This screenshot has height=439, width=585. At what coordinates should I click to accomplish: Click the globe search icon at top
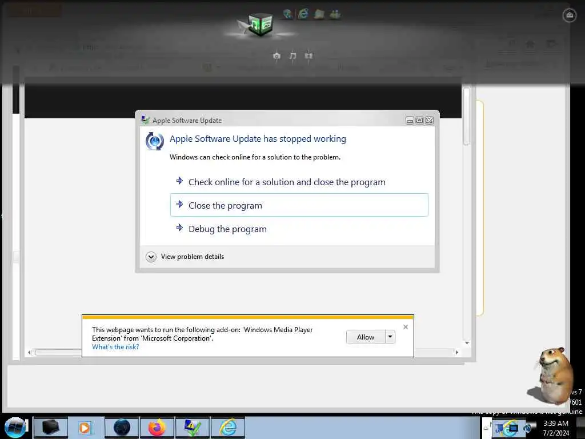coord(287,14)
